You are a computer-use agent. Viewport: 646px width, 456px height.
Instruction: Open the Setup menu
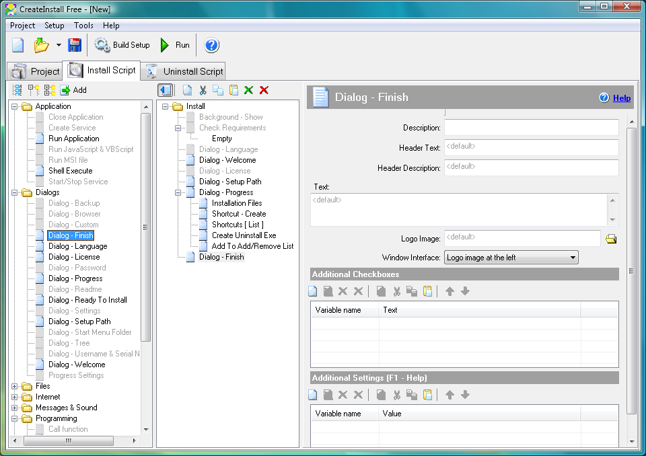coord(54,25)
